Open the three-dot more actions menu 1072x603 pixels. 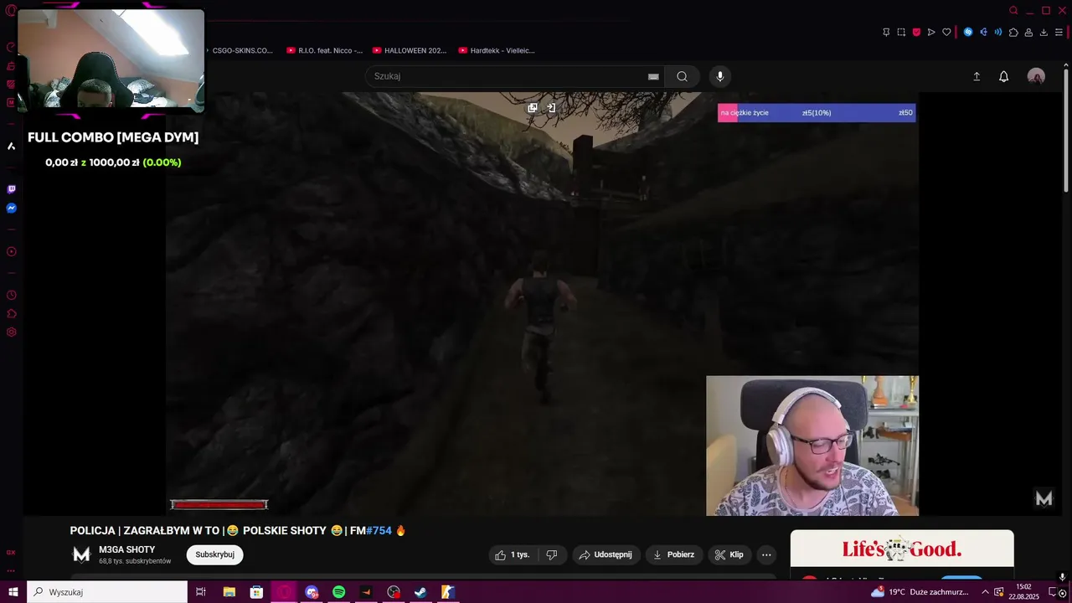click(766, 554)
